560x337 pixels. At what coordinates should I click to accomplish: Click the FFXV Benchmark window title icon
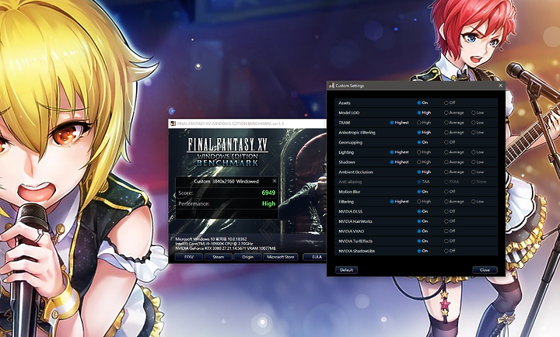(173, 123)
